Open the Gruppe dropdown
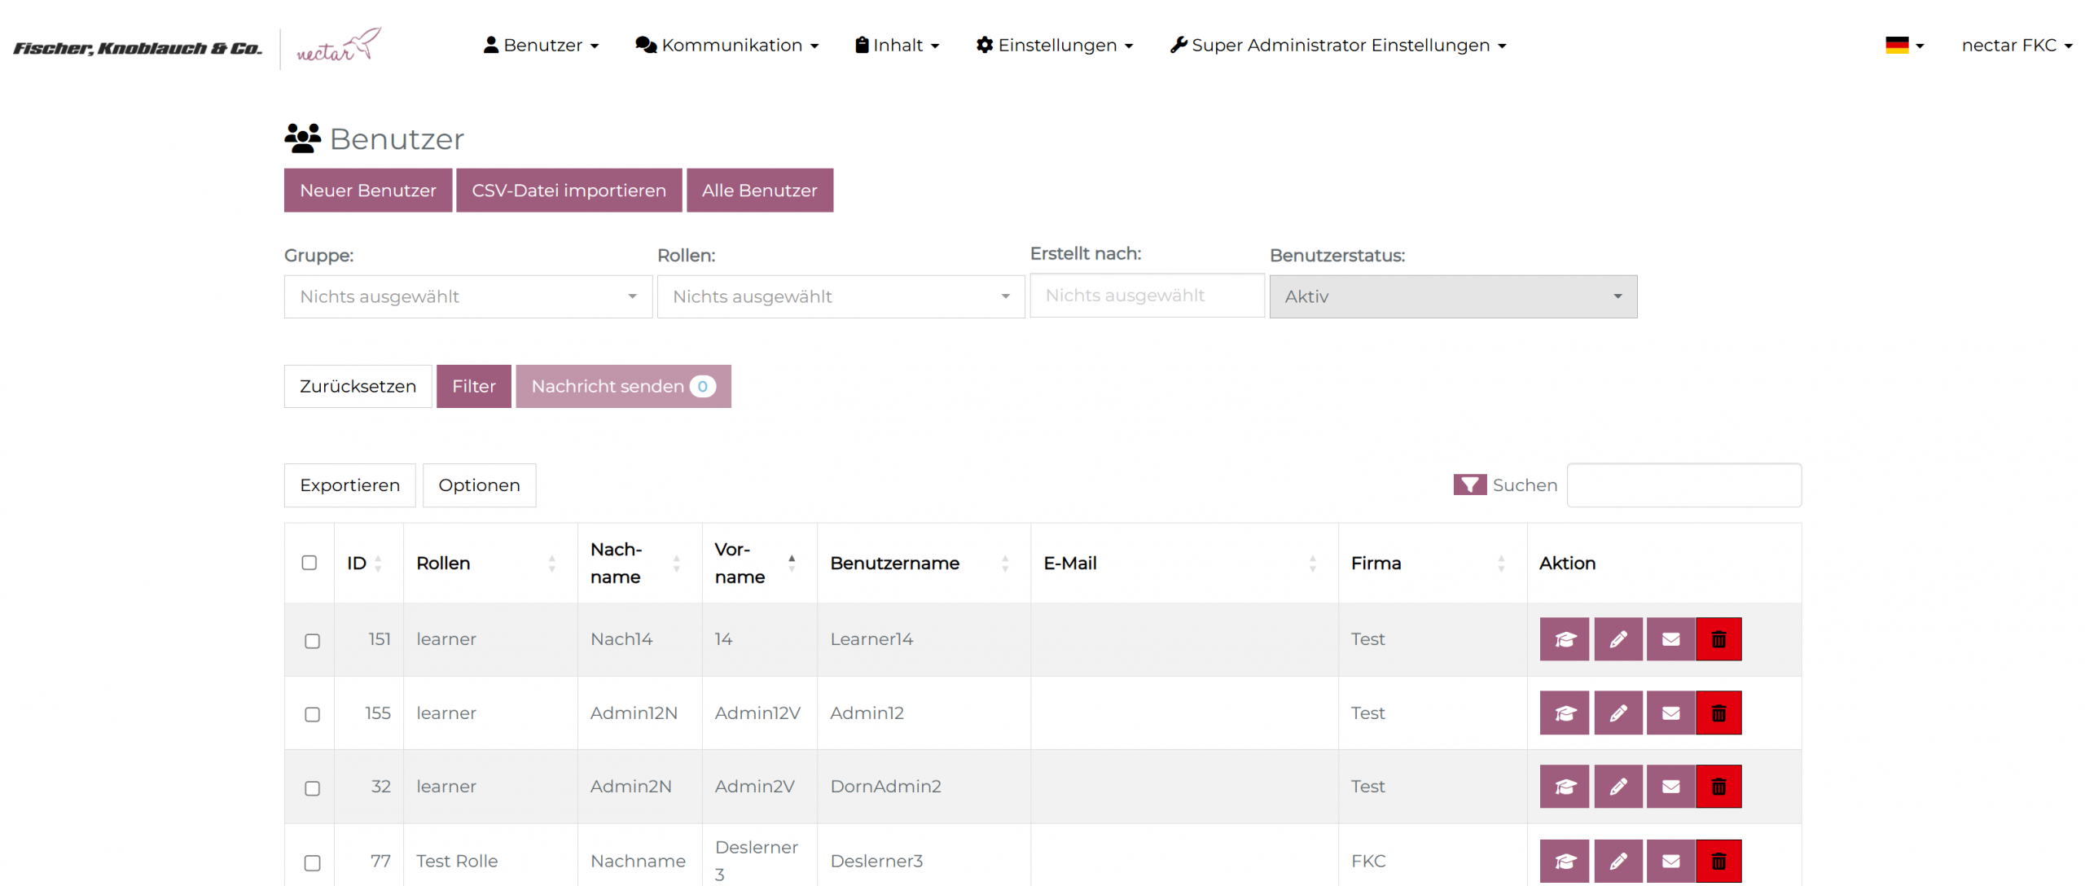This screenshot has height=886, width=2085. 467,296
